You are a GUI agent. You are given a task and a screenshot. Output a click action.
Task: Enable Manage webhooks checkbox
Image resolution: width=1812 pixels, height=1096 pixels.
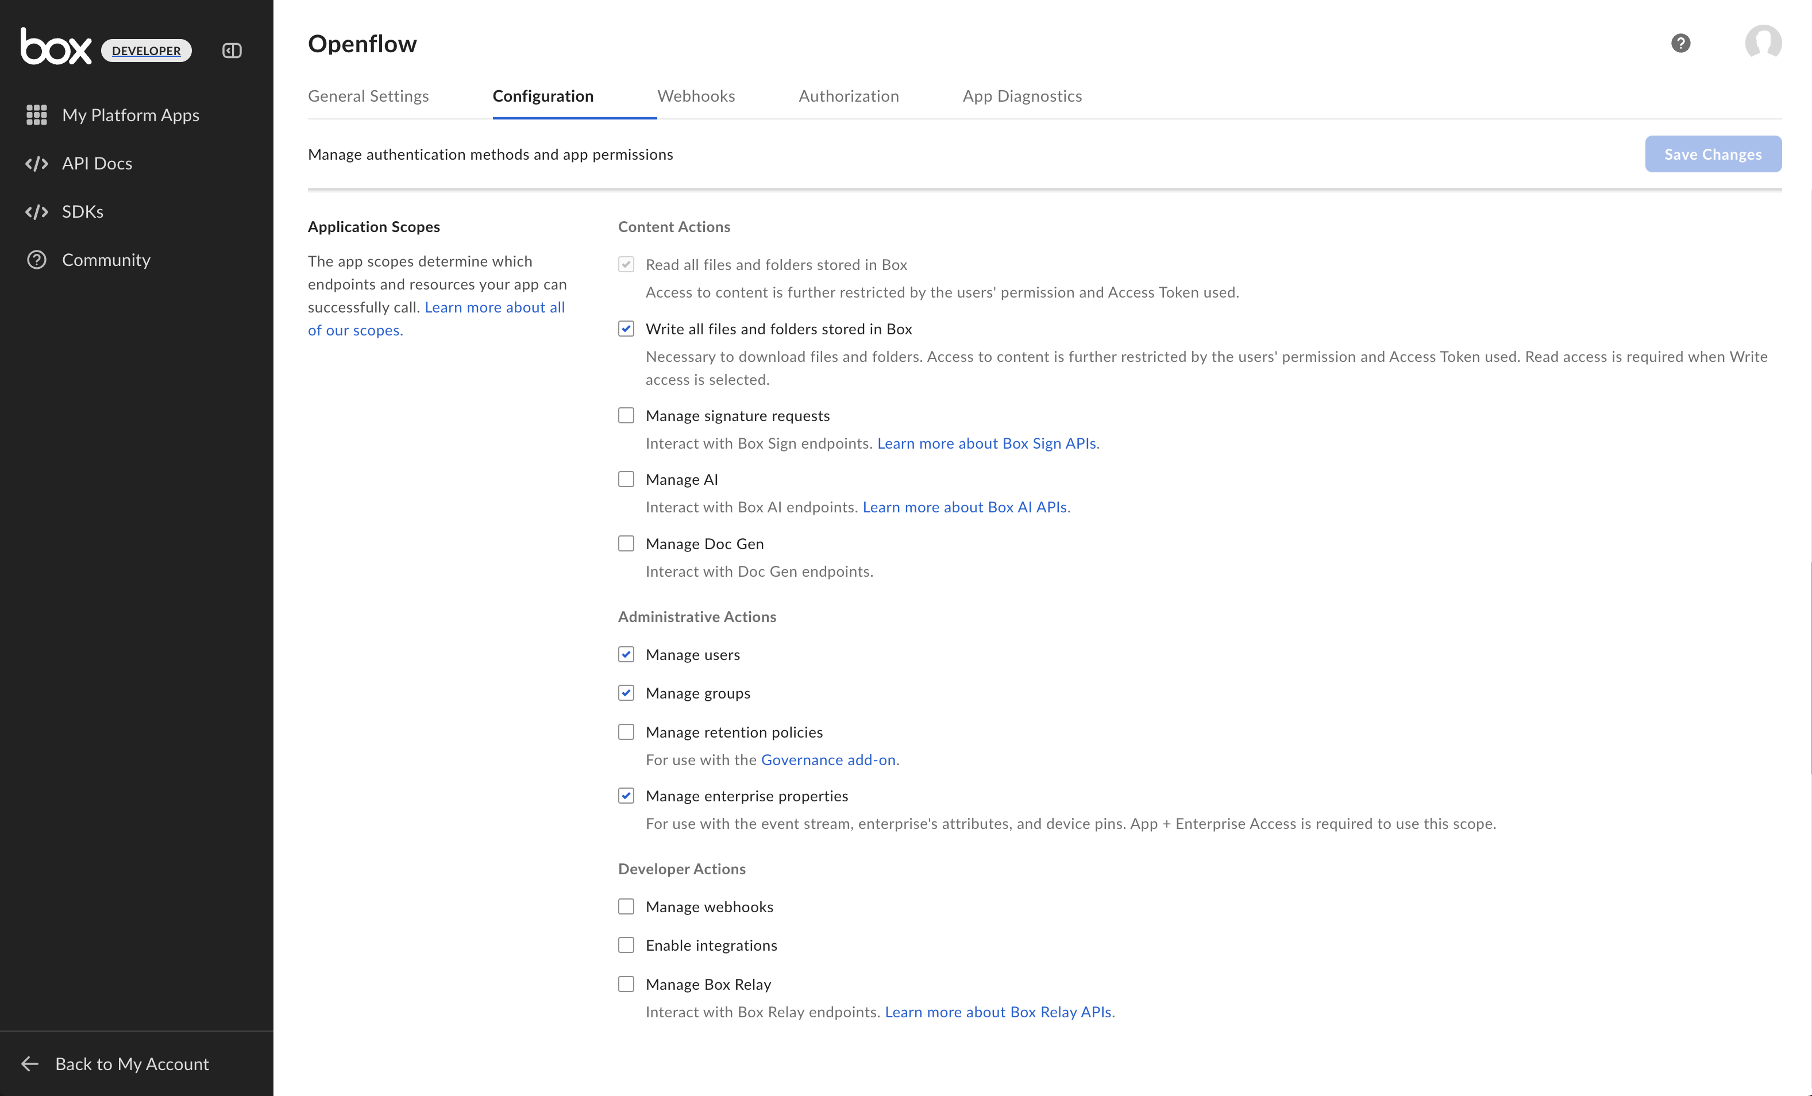(x=626, y=906)
